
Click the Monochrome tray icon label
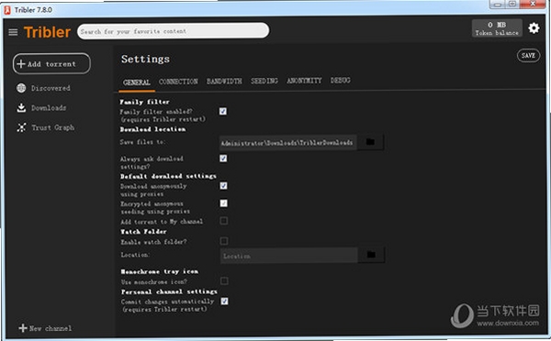tap(160, 271)
